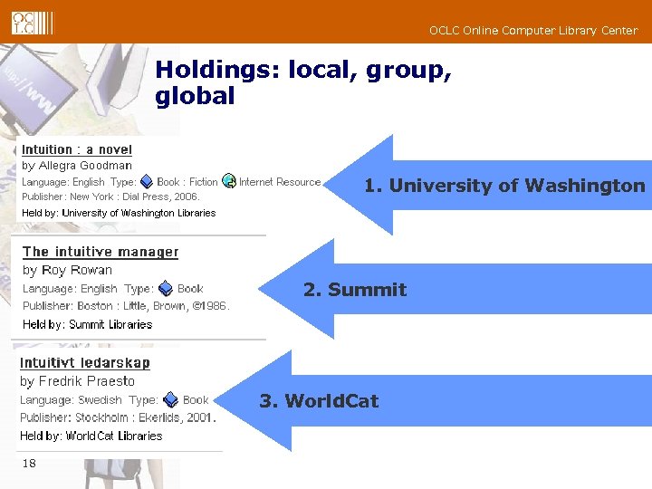Click the Book icon in The intuitive manager record
The height and width of the screenshot is (489, 652).
(166, 288)
